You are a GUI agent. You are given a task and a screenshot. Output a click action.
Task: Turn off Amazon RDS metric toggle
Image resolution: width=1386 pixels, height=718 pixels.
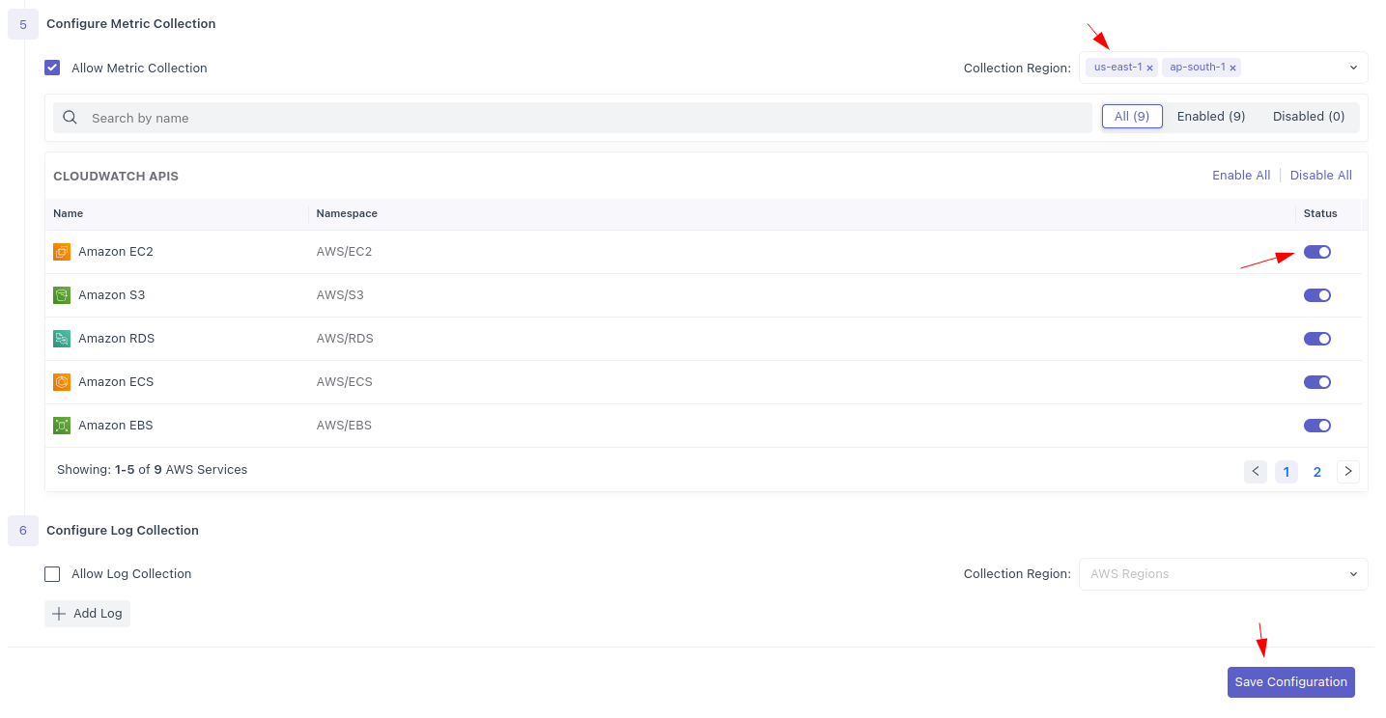1316,339
